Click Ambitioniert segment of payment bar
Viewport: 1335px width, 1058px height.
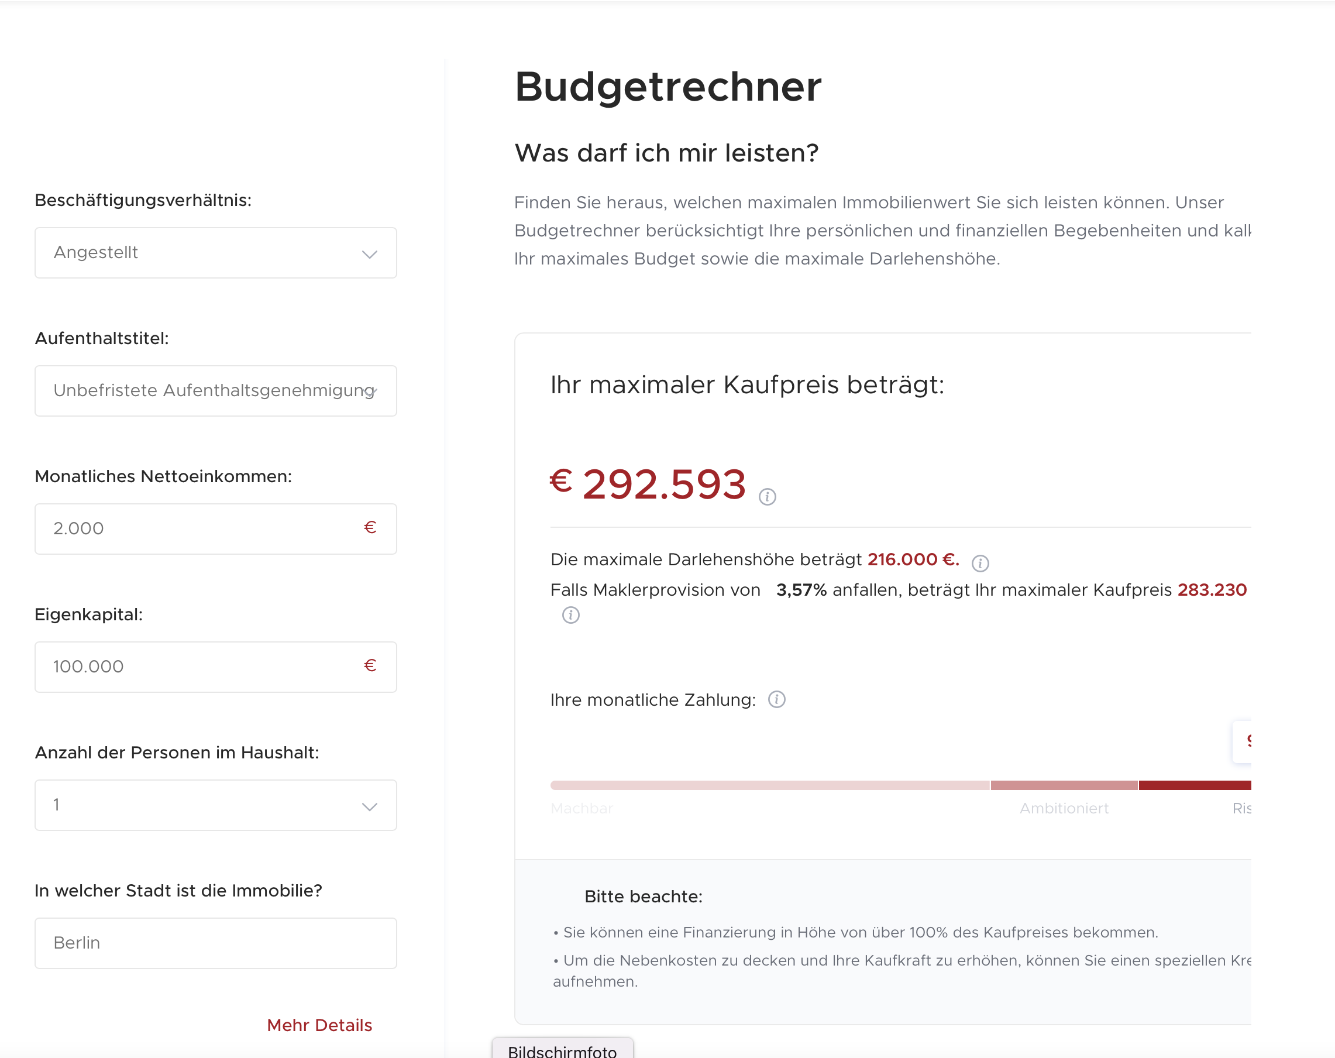click(x=1064, y=785)
